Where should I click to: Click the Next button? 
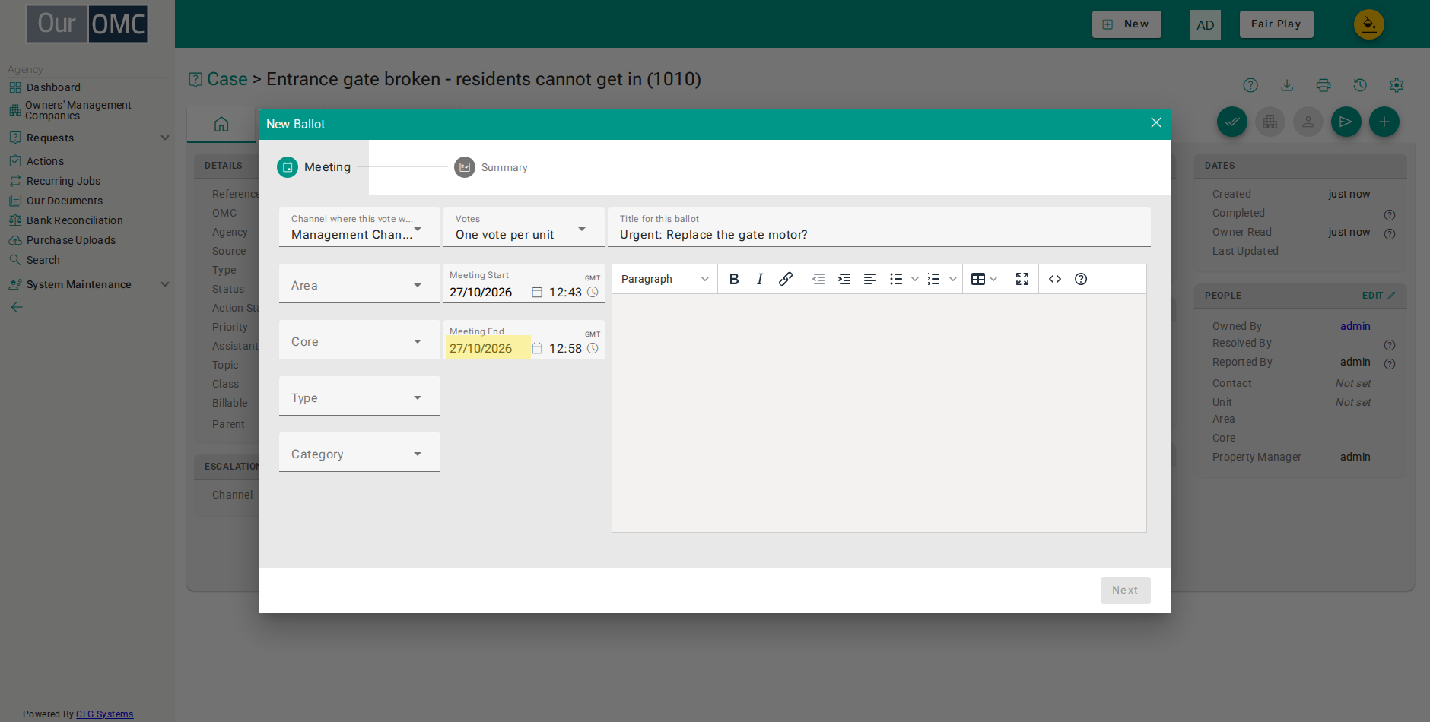(1125, 591)
